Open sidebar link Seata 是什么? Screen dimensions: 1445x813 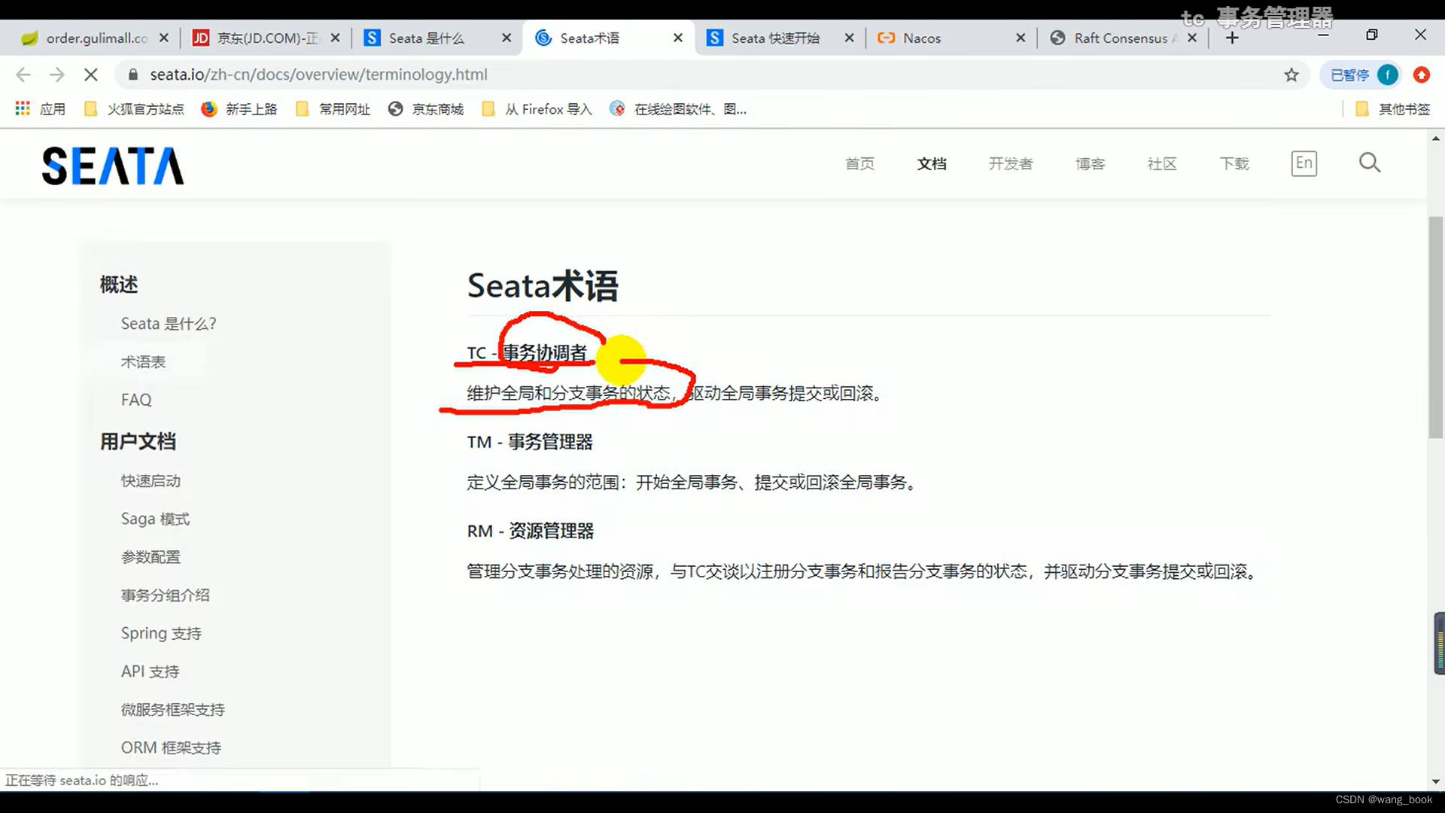169,324
